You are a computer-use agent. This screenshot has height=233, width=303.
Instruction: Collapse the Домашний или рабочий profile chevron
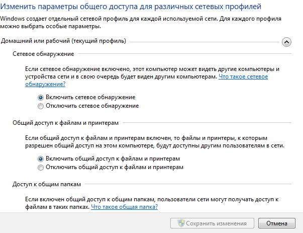(286, 42)
